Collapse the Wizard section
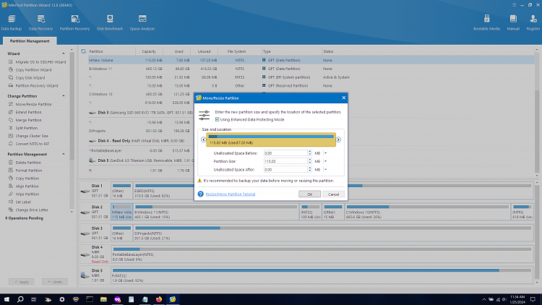Screen dimensions: 542x305 pyautogui.click(x=64, y=53)
